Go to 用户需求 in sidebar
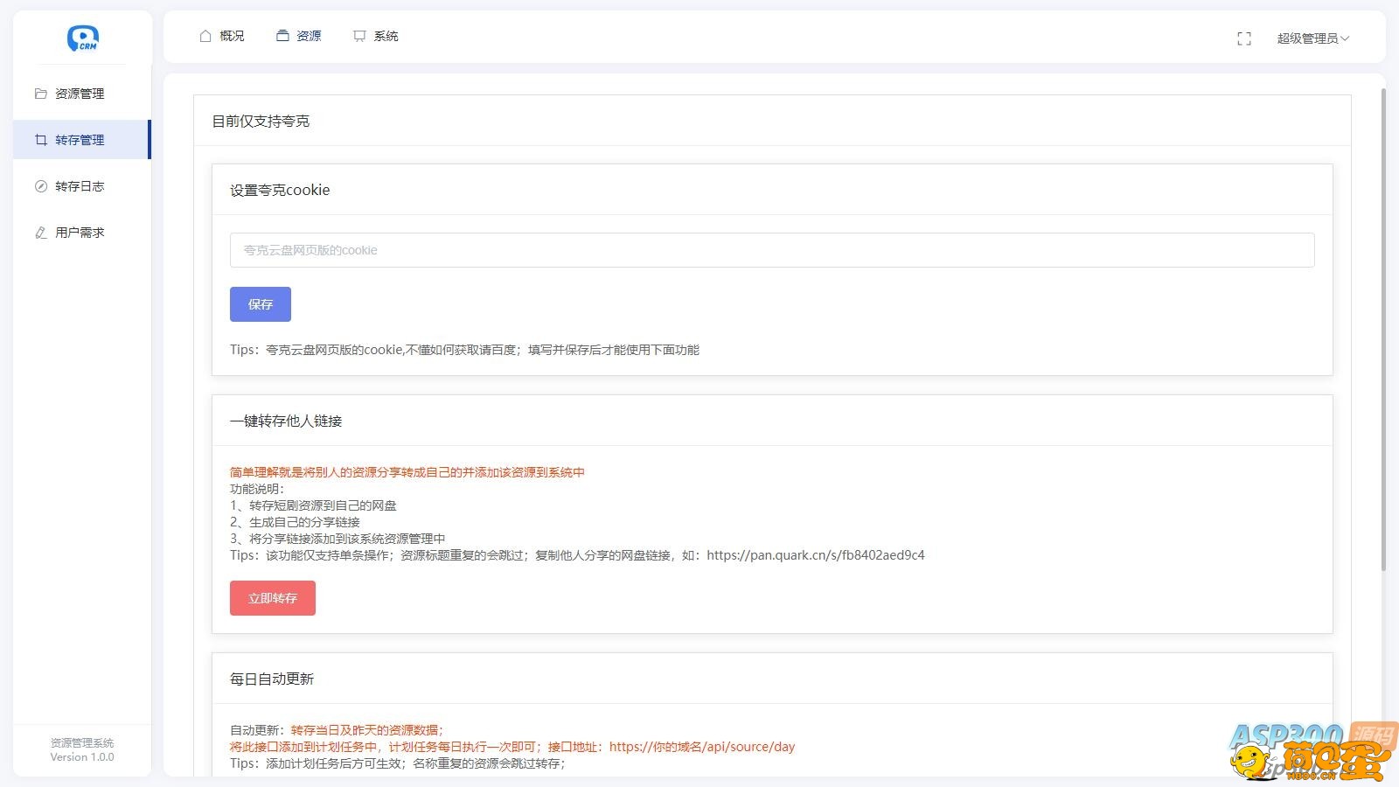The height and width of the screenshot is (787, 1399). pos(81,233)
